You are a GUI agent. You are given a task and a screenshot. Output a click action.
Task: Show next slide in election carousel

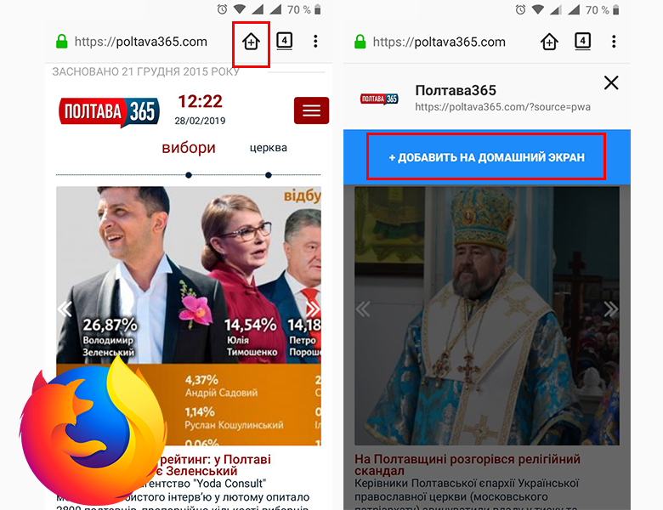click(x=314, y=309)
